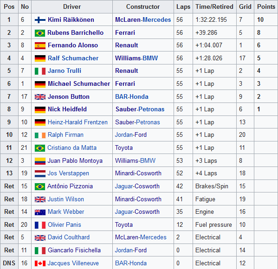Click the Italian flag beside Jarno Trulli
278x269 pixels.
(x=40, y=71)
